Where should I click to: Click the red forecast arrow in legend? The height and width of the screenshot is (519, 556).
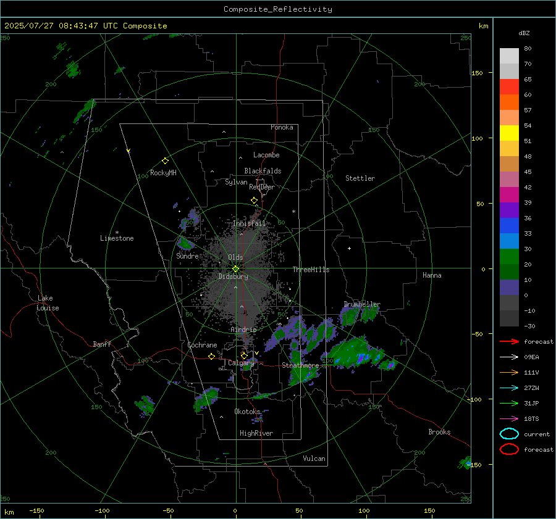(509, 341)
